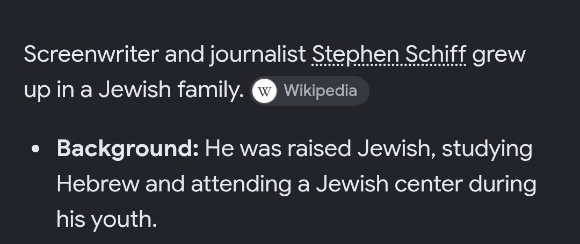580x244 pixels.
Task: Click the bullet point before Background
Action: point(35,149)
